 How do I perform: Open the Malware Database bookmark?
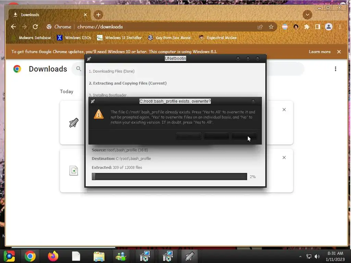click(x=32, y=38)
